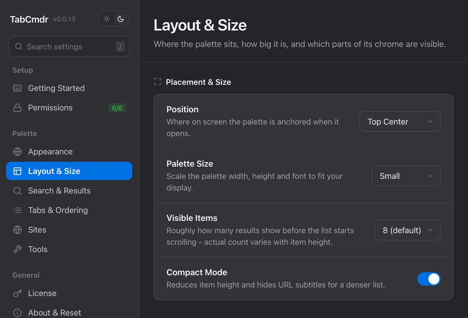Click the globe icon beside Appearance
Viewport: 468px width, 318px height.
click(17, 152)
